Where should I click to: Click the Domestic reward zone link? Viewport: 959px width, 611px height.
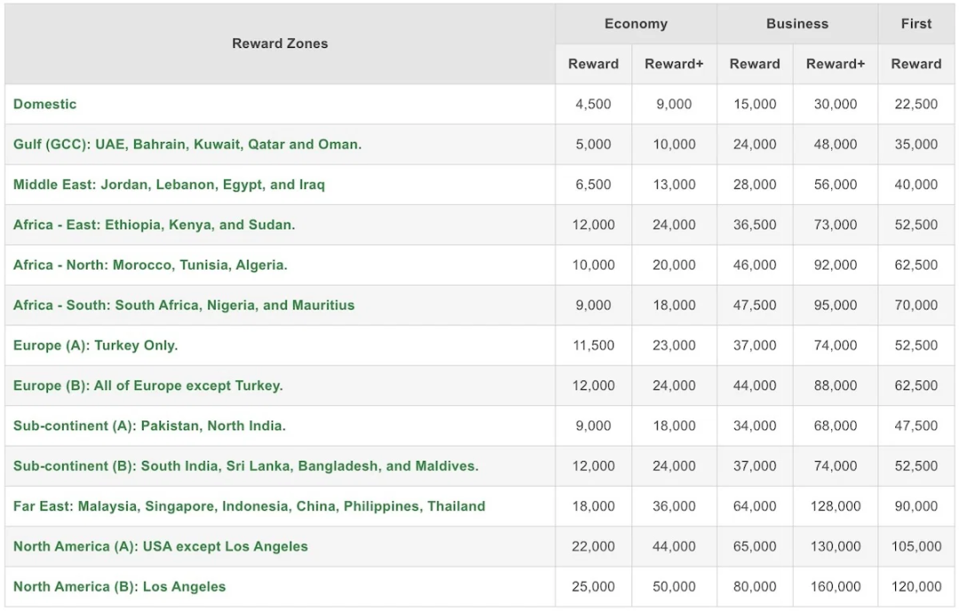pyautogui.click(x=44, y=104)
